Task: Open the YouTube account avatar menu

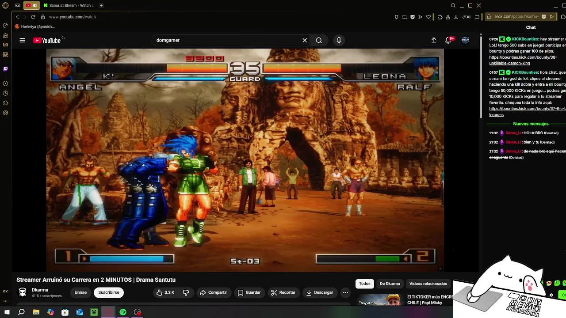Action: click(465, 40)
